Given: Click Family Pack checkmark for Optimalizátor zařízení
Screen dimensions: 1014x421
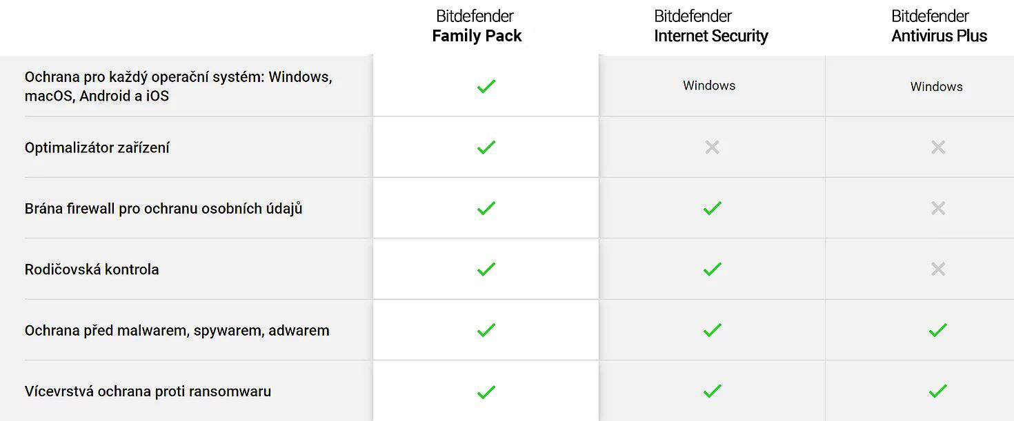Looking at the screenshot, I should 486,147.
